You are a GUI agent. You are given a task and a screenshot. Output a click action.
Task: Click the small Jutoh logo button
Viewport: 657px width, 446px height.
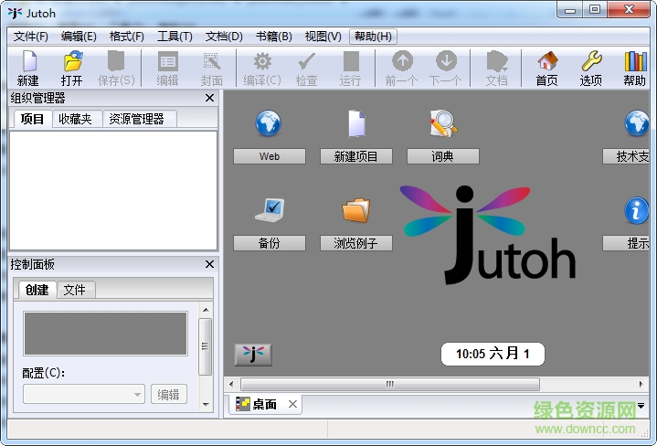[253, 355]
